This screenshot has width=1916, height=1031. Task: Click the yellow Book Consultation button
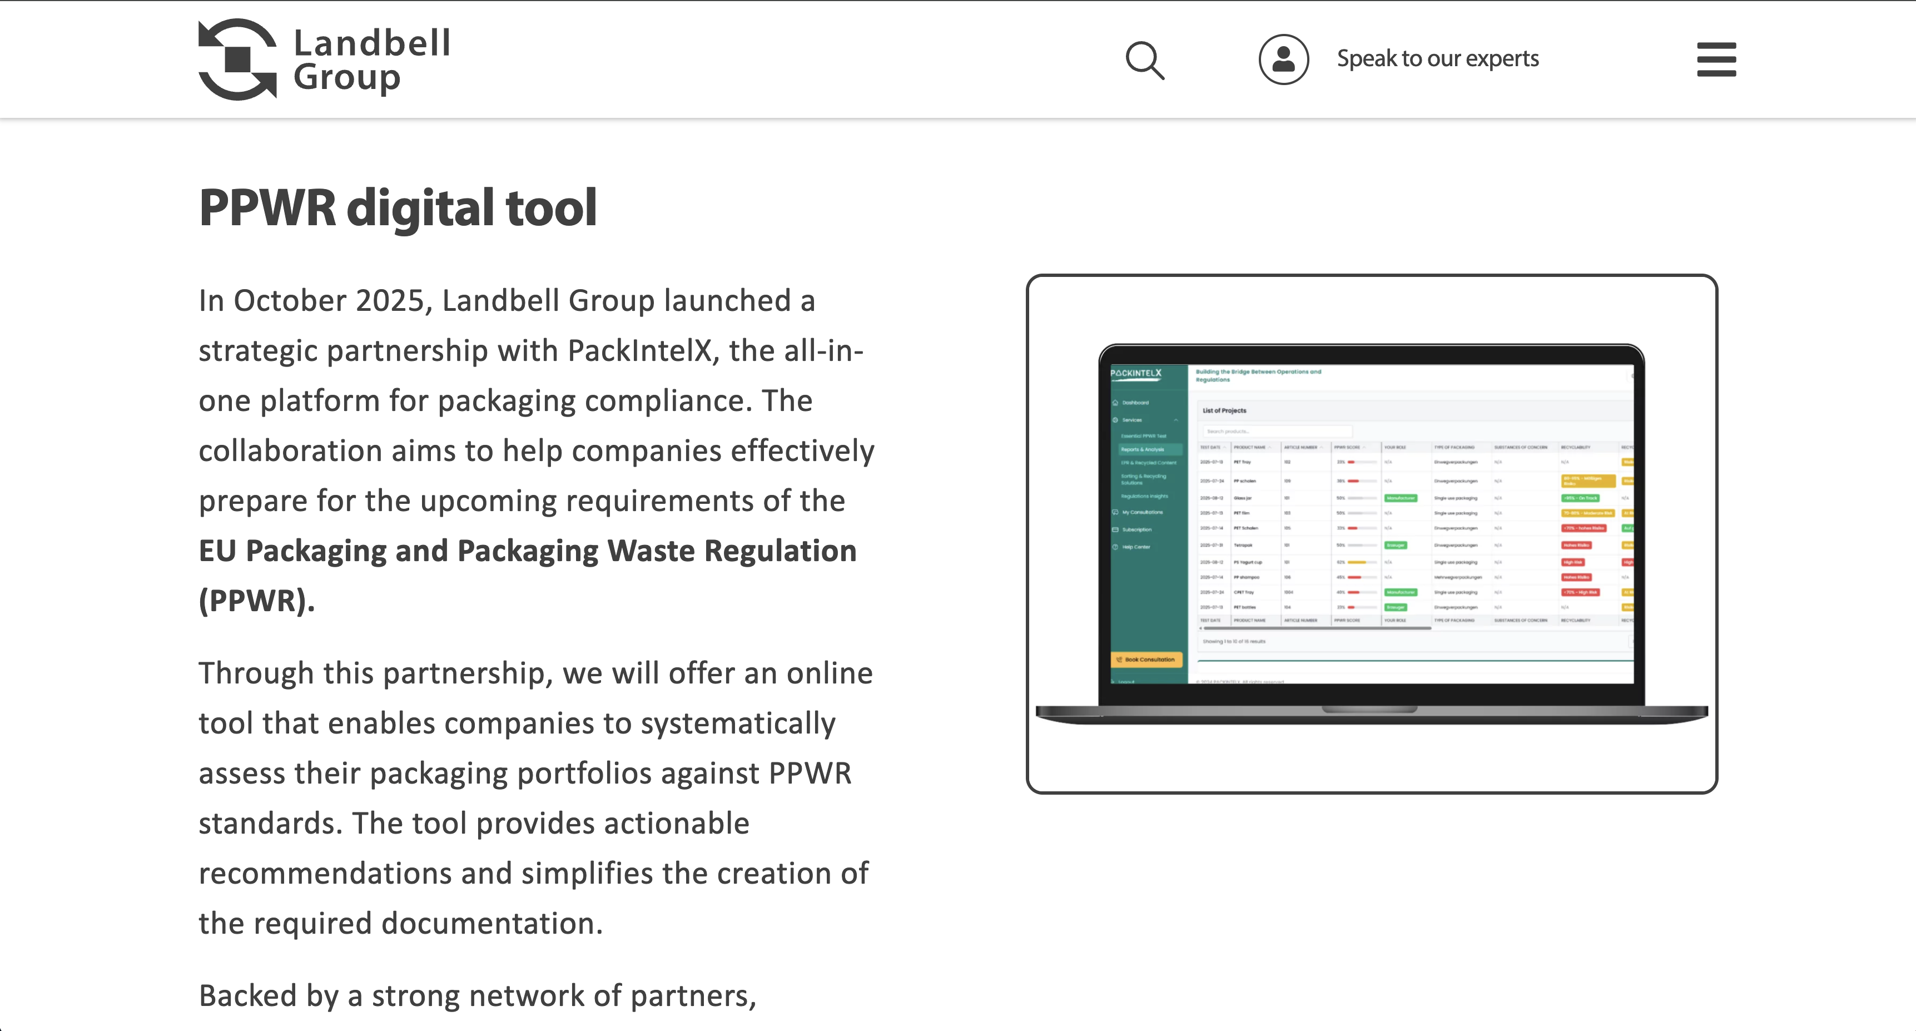click(1146, 660)
